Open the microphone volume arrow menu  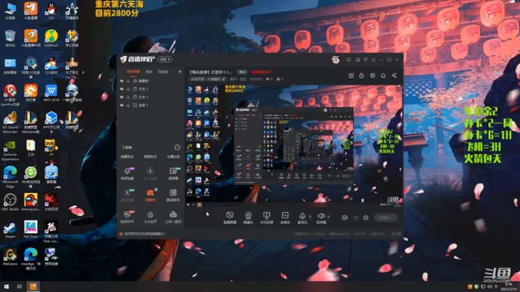click(310, 217)
